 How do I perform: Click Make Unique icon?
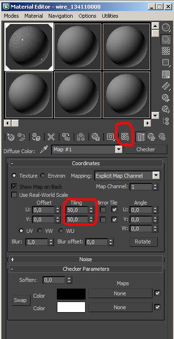[x=65, y=137]
